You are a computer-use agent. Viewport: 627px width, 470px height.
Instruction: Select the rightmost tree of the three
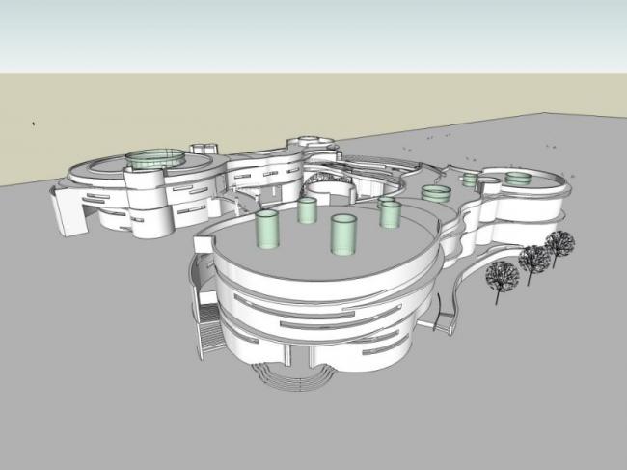point(559,243)
